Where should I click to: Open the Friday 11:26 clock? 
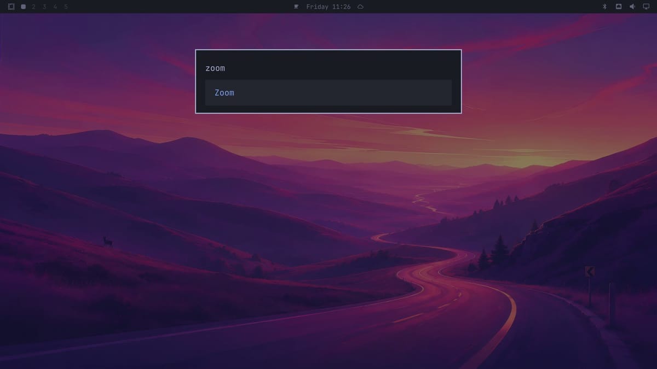tap(328, 7)
